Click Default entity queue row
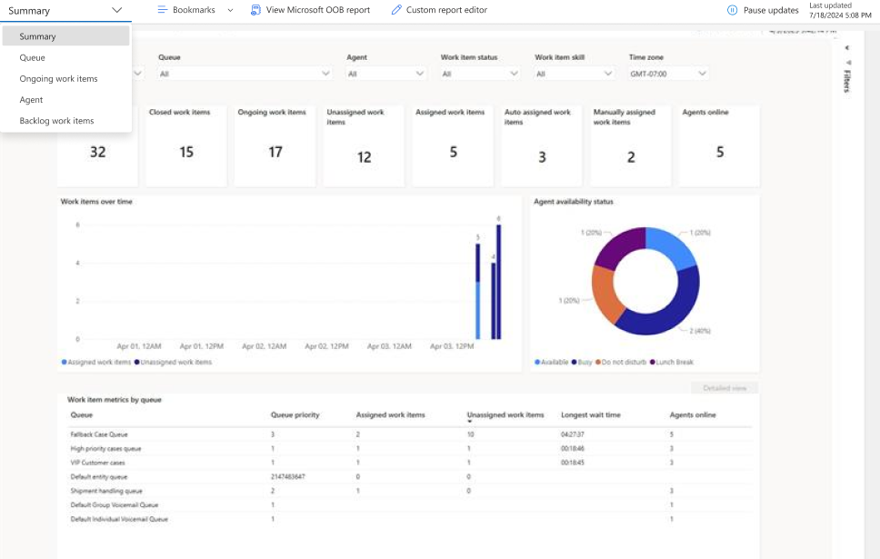This screenshot has height=559, width=880. (x=409, y=476)
